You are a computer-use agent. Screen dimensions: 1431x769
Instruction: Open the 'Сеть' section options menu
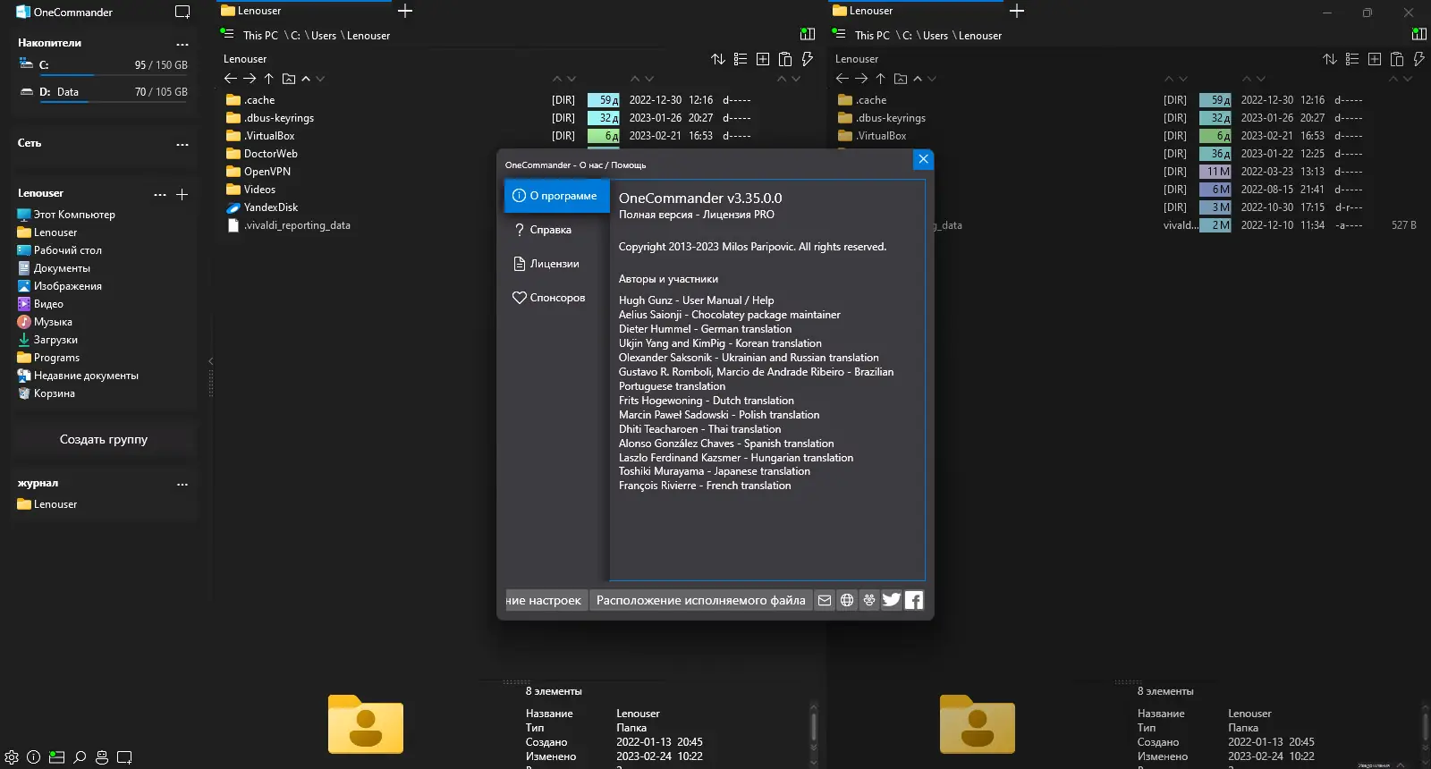[182, 144]
